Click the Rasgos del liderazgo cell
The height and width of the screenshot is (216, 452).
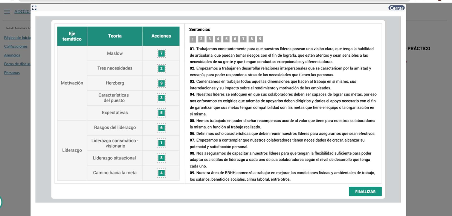click(115, 128)
